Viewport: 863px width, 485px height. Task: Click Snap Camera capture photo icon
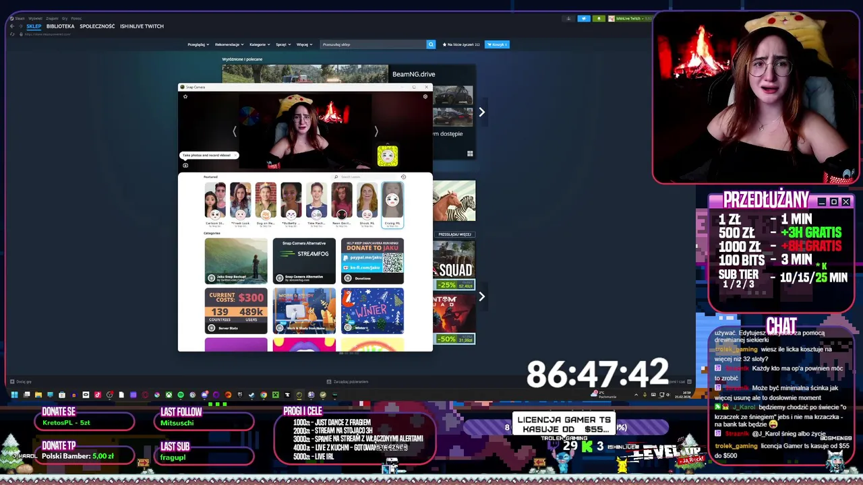pyautogui.click(x=185, y=166)
